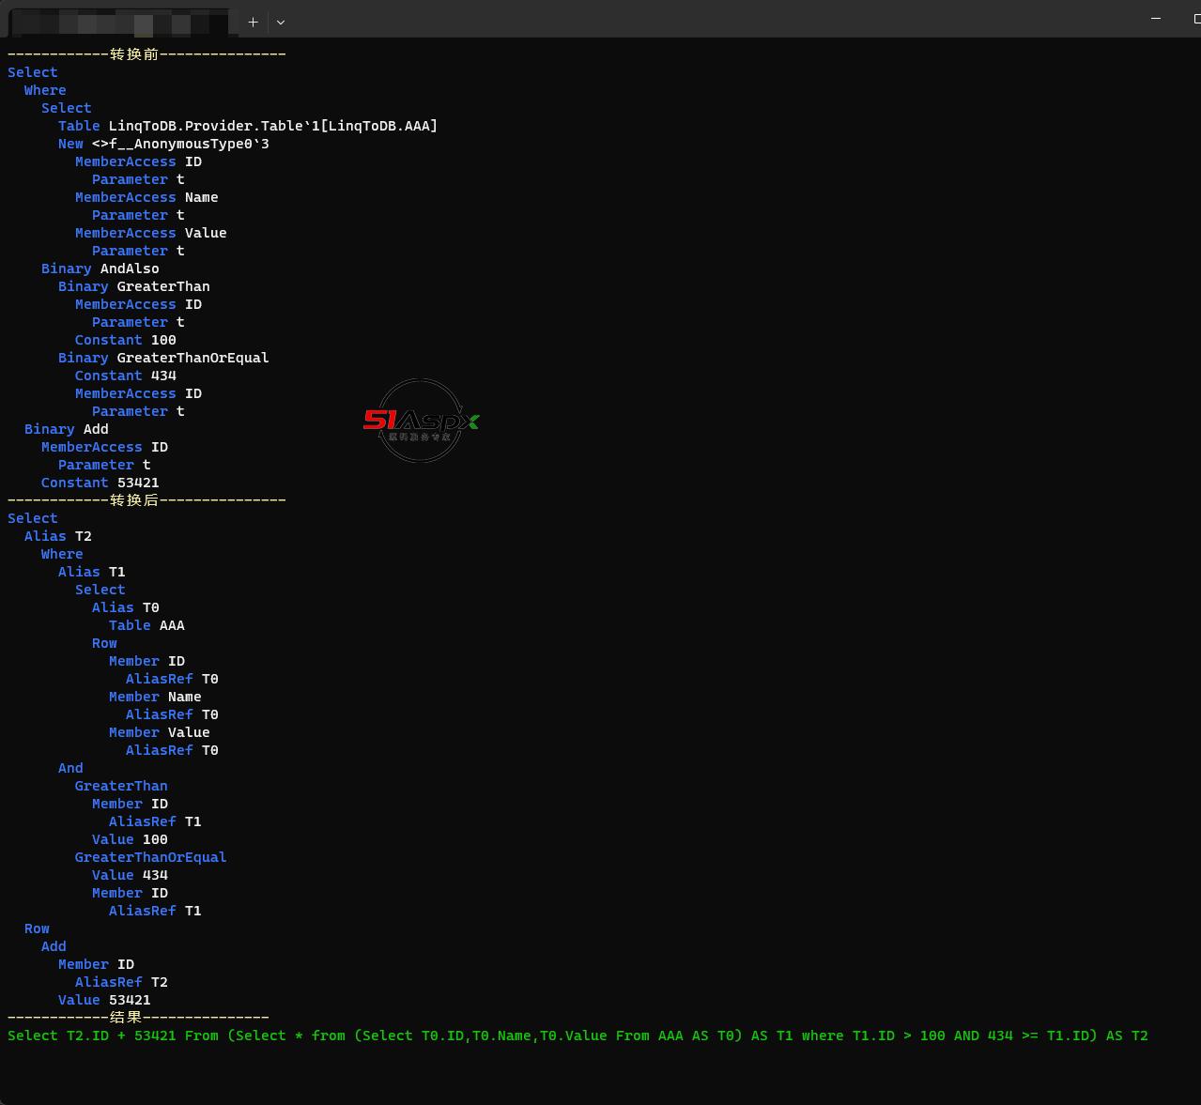The height and width of the screenshot is (1105, 1201).
Task: Click the 'Alias T2' line
Action: pos(58,536)
